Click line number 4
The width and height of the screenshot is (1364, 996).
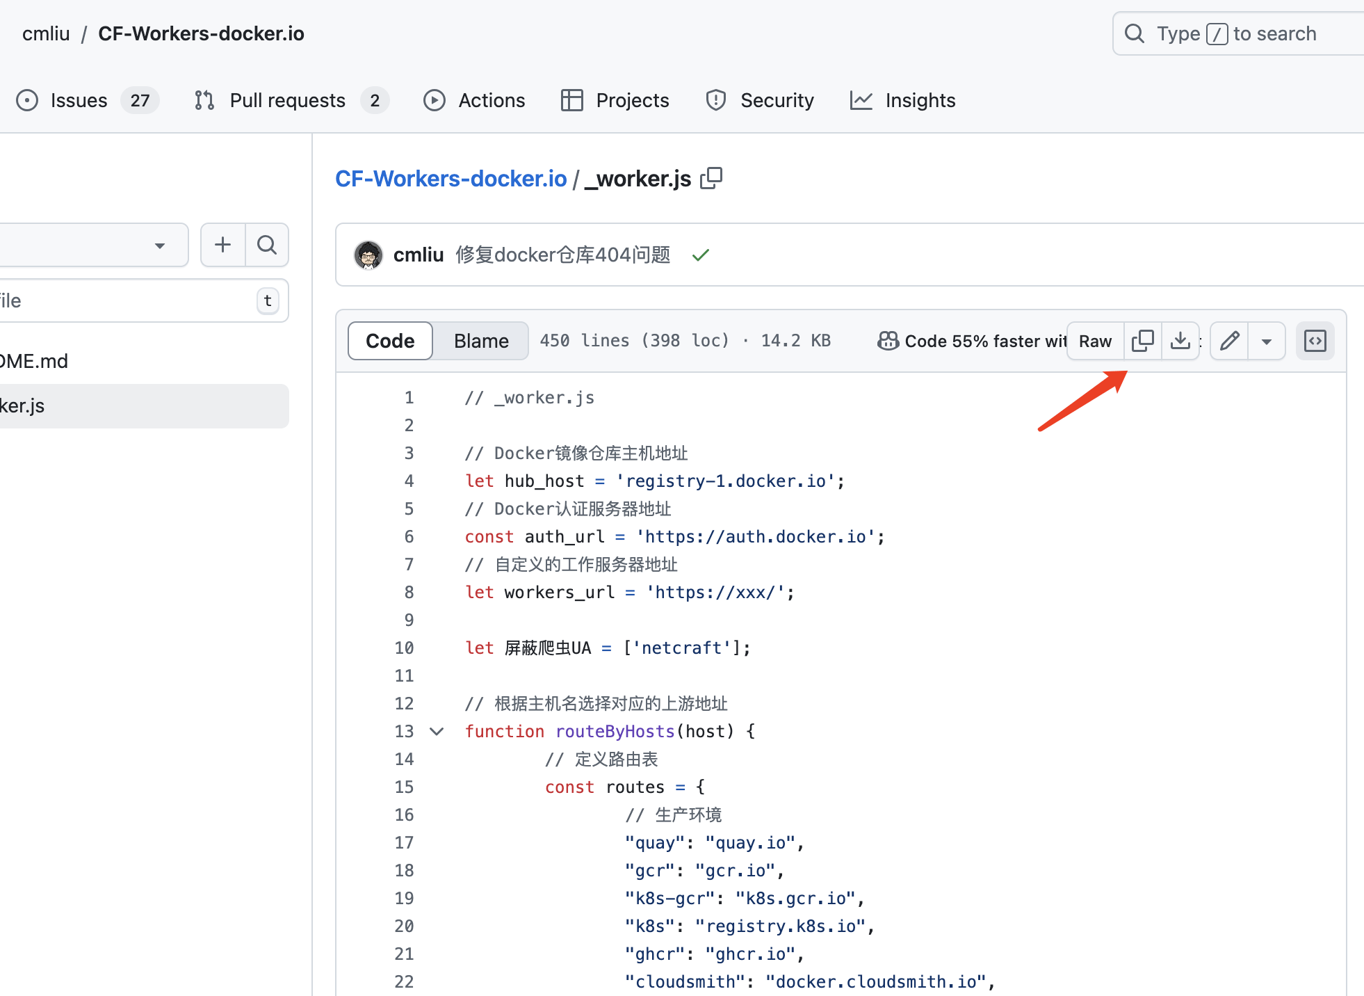(409, 481)
